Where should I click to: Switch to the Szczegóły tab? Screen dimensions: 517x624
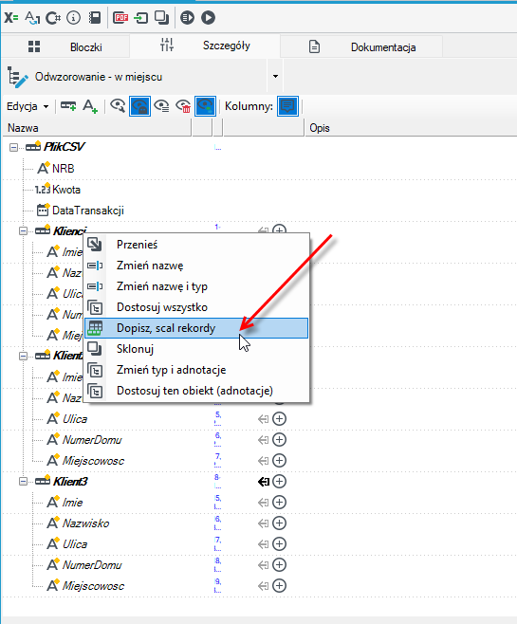click(205, 46)
